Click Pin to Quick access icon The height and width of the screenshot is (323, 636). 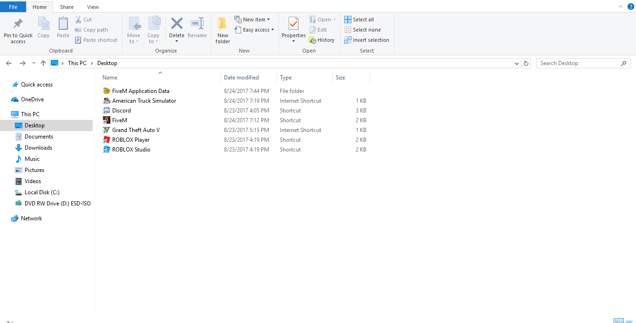[18, 23]
